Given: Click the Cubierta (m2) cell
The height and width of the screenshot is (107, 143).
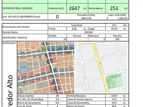Looking at the screenshot, I should pos(57,8).
